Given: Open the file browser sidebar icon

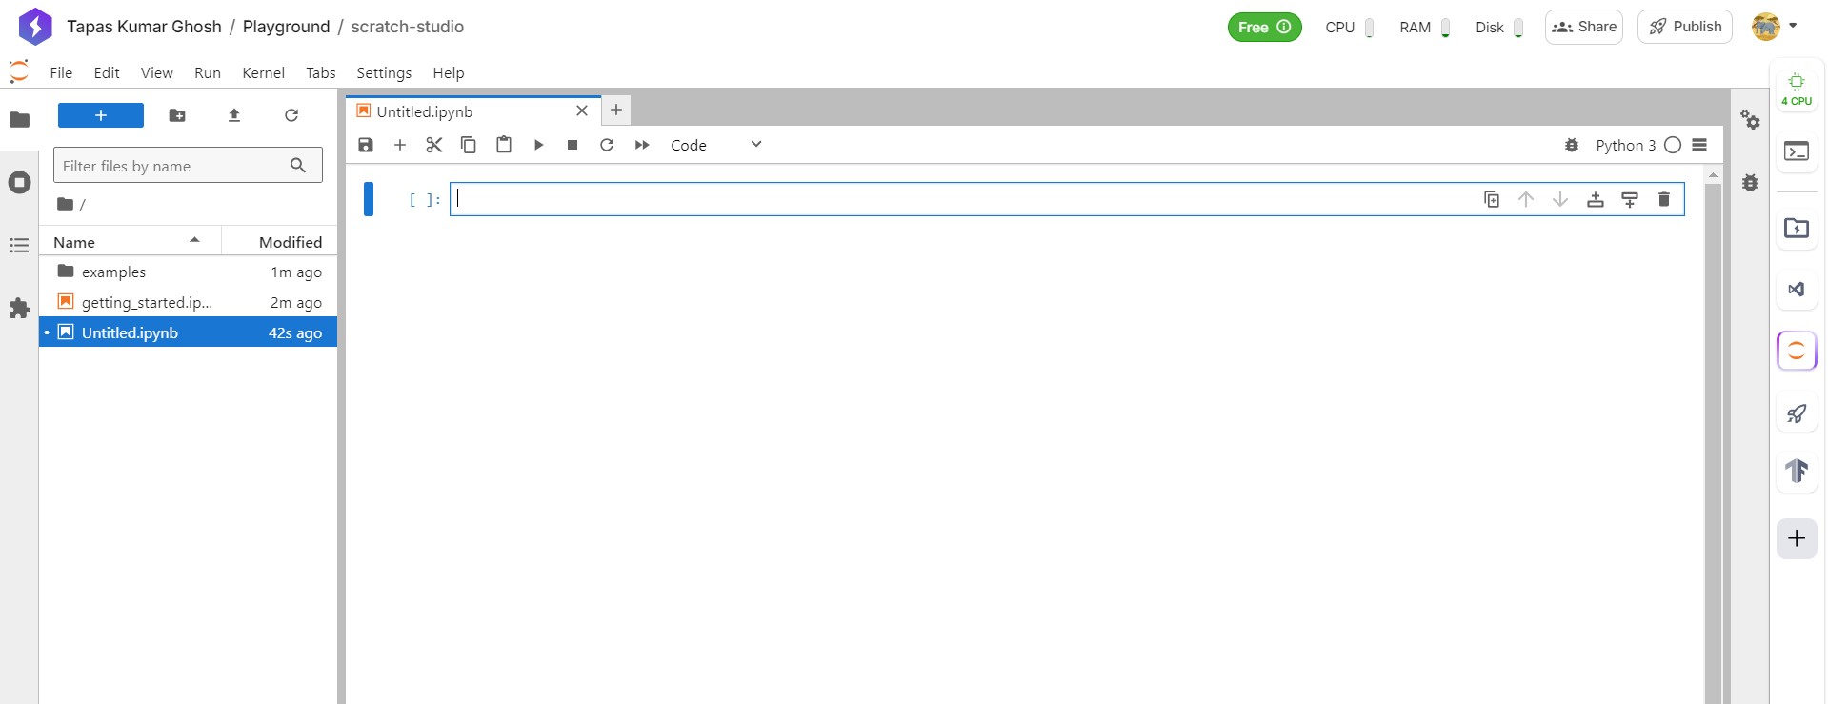Looking at the screenshot, I should [x=19, y=119].
